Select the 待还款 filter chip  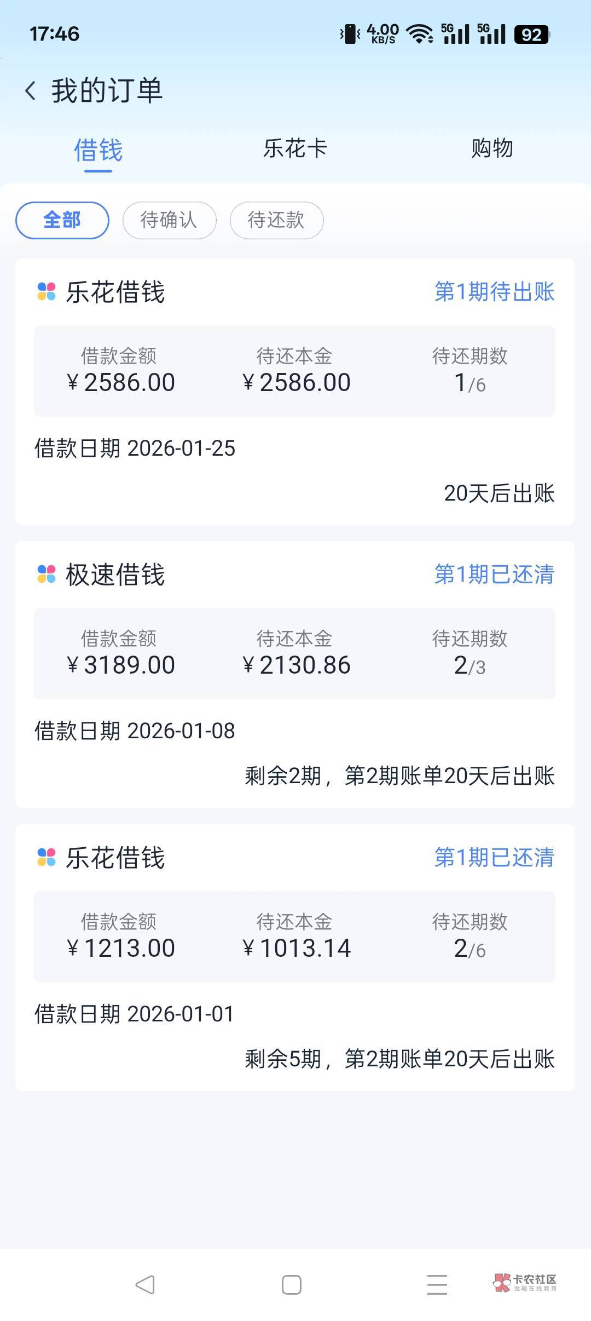(x=276, y=220)
